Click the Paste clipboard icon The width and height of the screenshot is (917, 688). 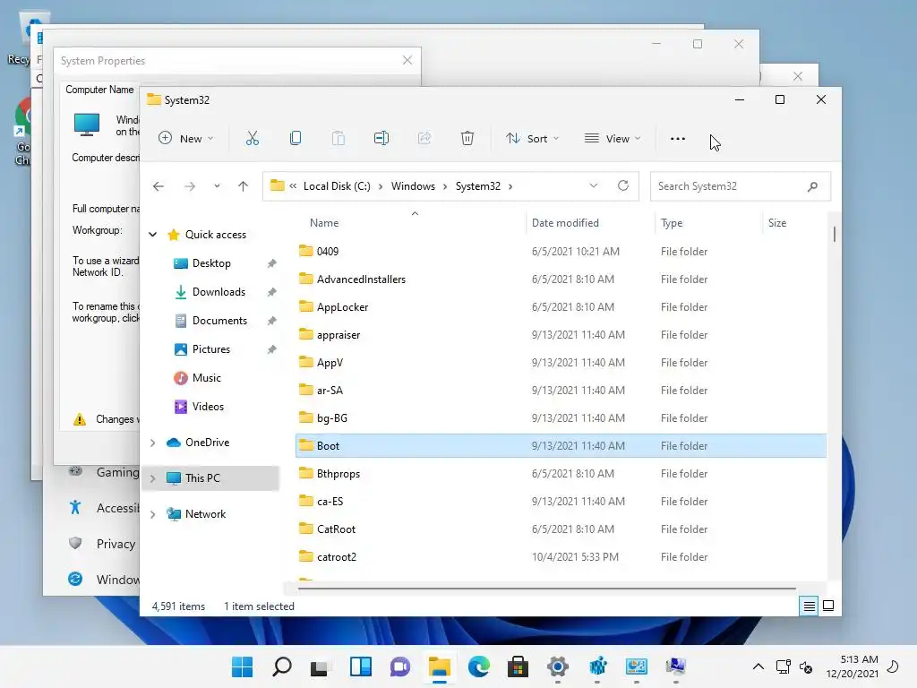(x=338, y=139)
